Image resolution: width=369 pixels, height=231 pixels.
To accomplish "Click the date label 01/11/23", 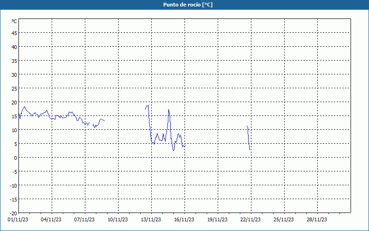I will coord(18,220).
